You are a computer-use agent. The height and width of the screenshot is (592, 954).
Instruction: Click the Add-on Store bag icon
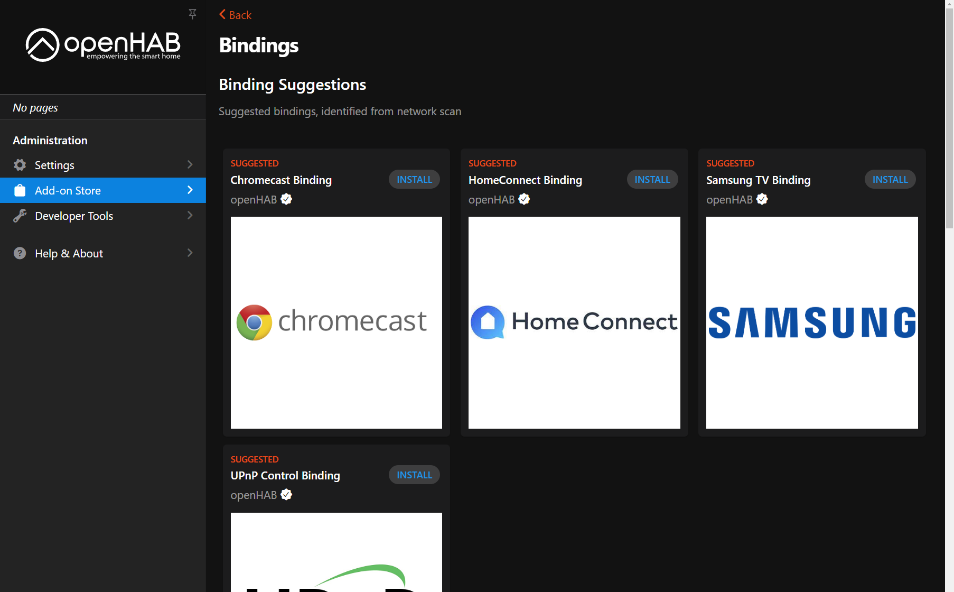(x=20, y=190)
